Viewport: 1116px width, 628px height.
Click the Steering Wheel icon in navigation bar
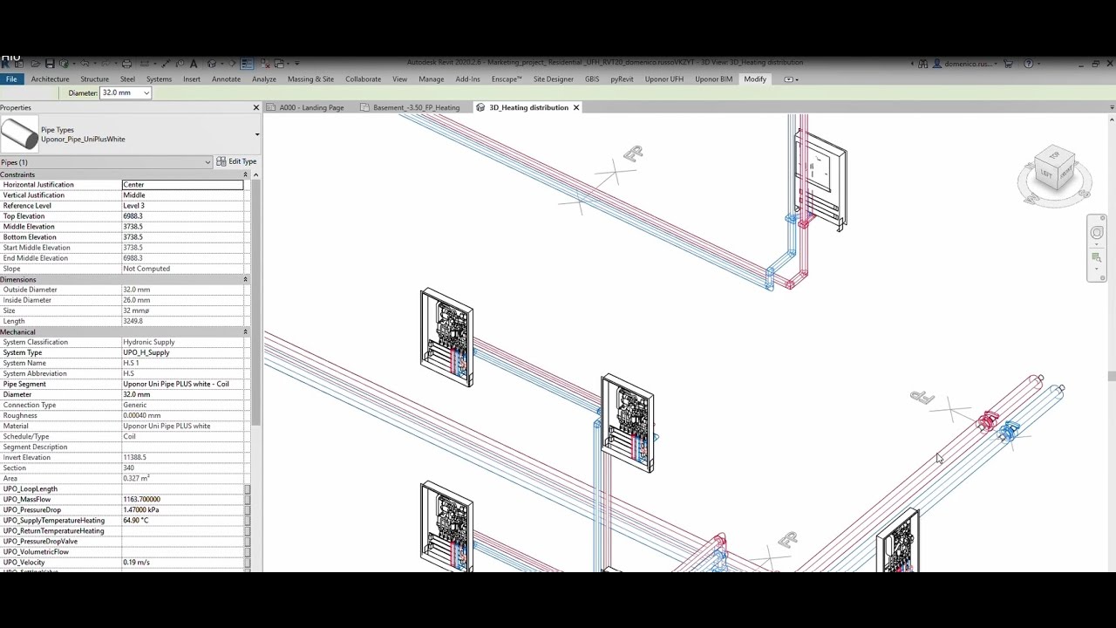(x=1097, y=233)
